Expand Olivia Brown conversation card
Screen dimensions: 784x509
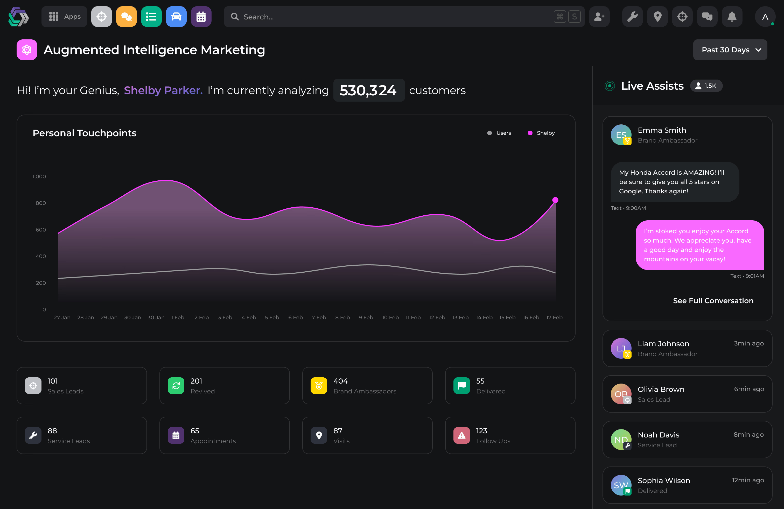pyautogui.click(x=687, y=394)
